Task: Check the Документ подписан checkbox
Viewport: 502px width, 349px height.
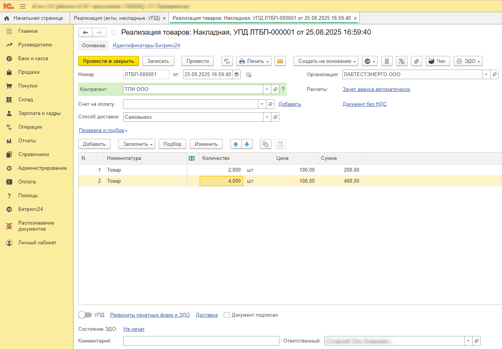Action: coord(226,315)
